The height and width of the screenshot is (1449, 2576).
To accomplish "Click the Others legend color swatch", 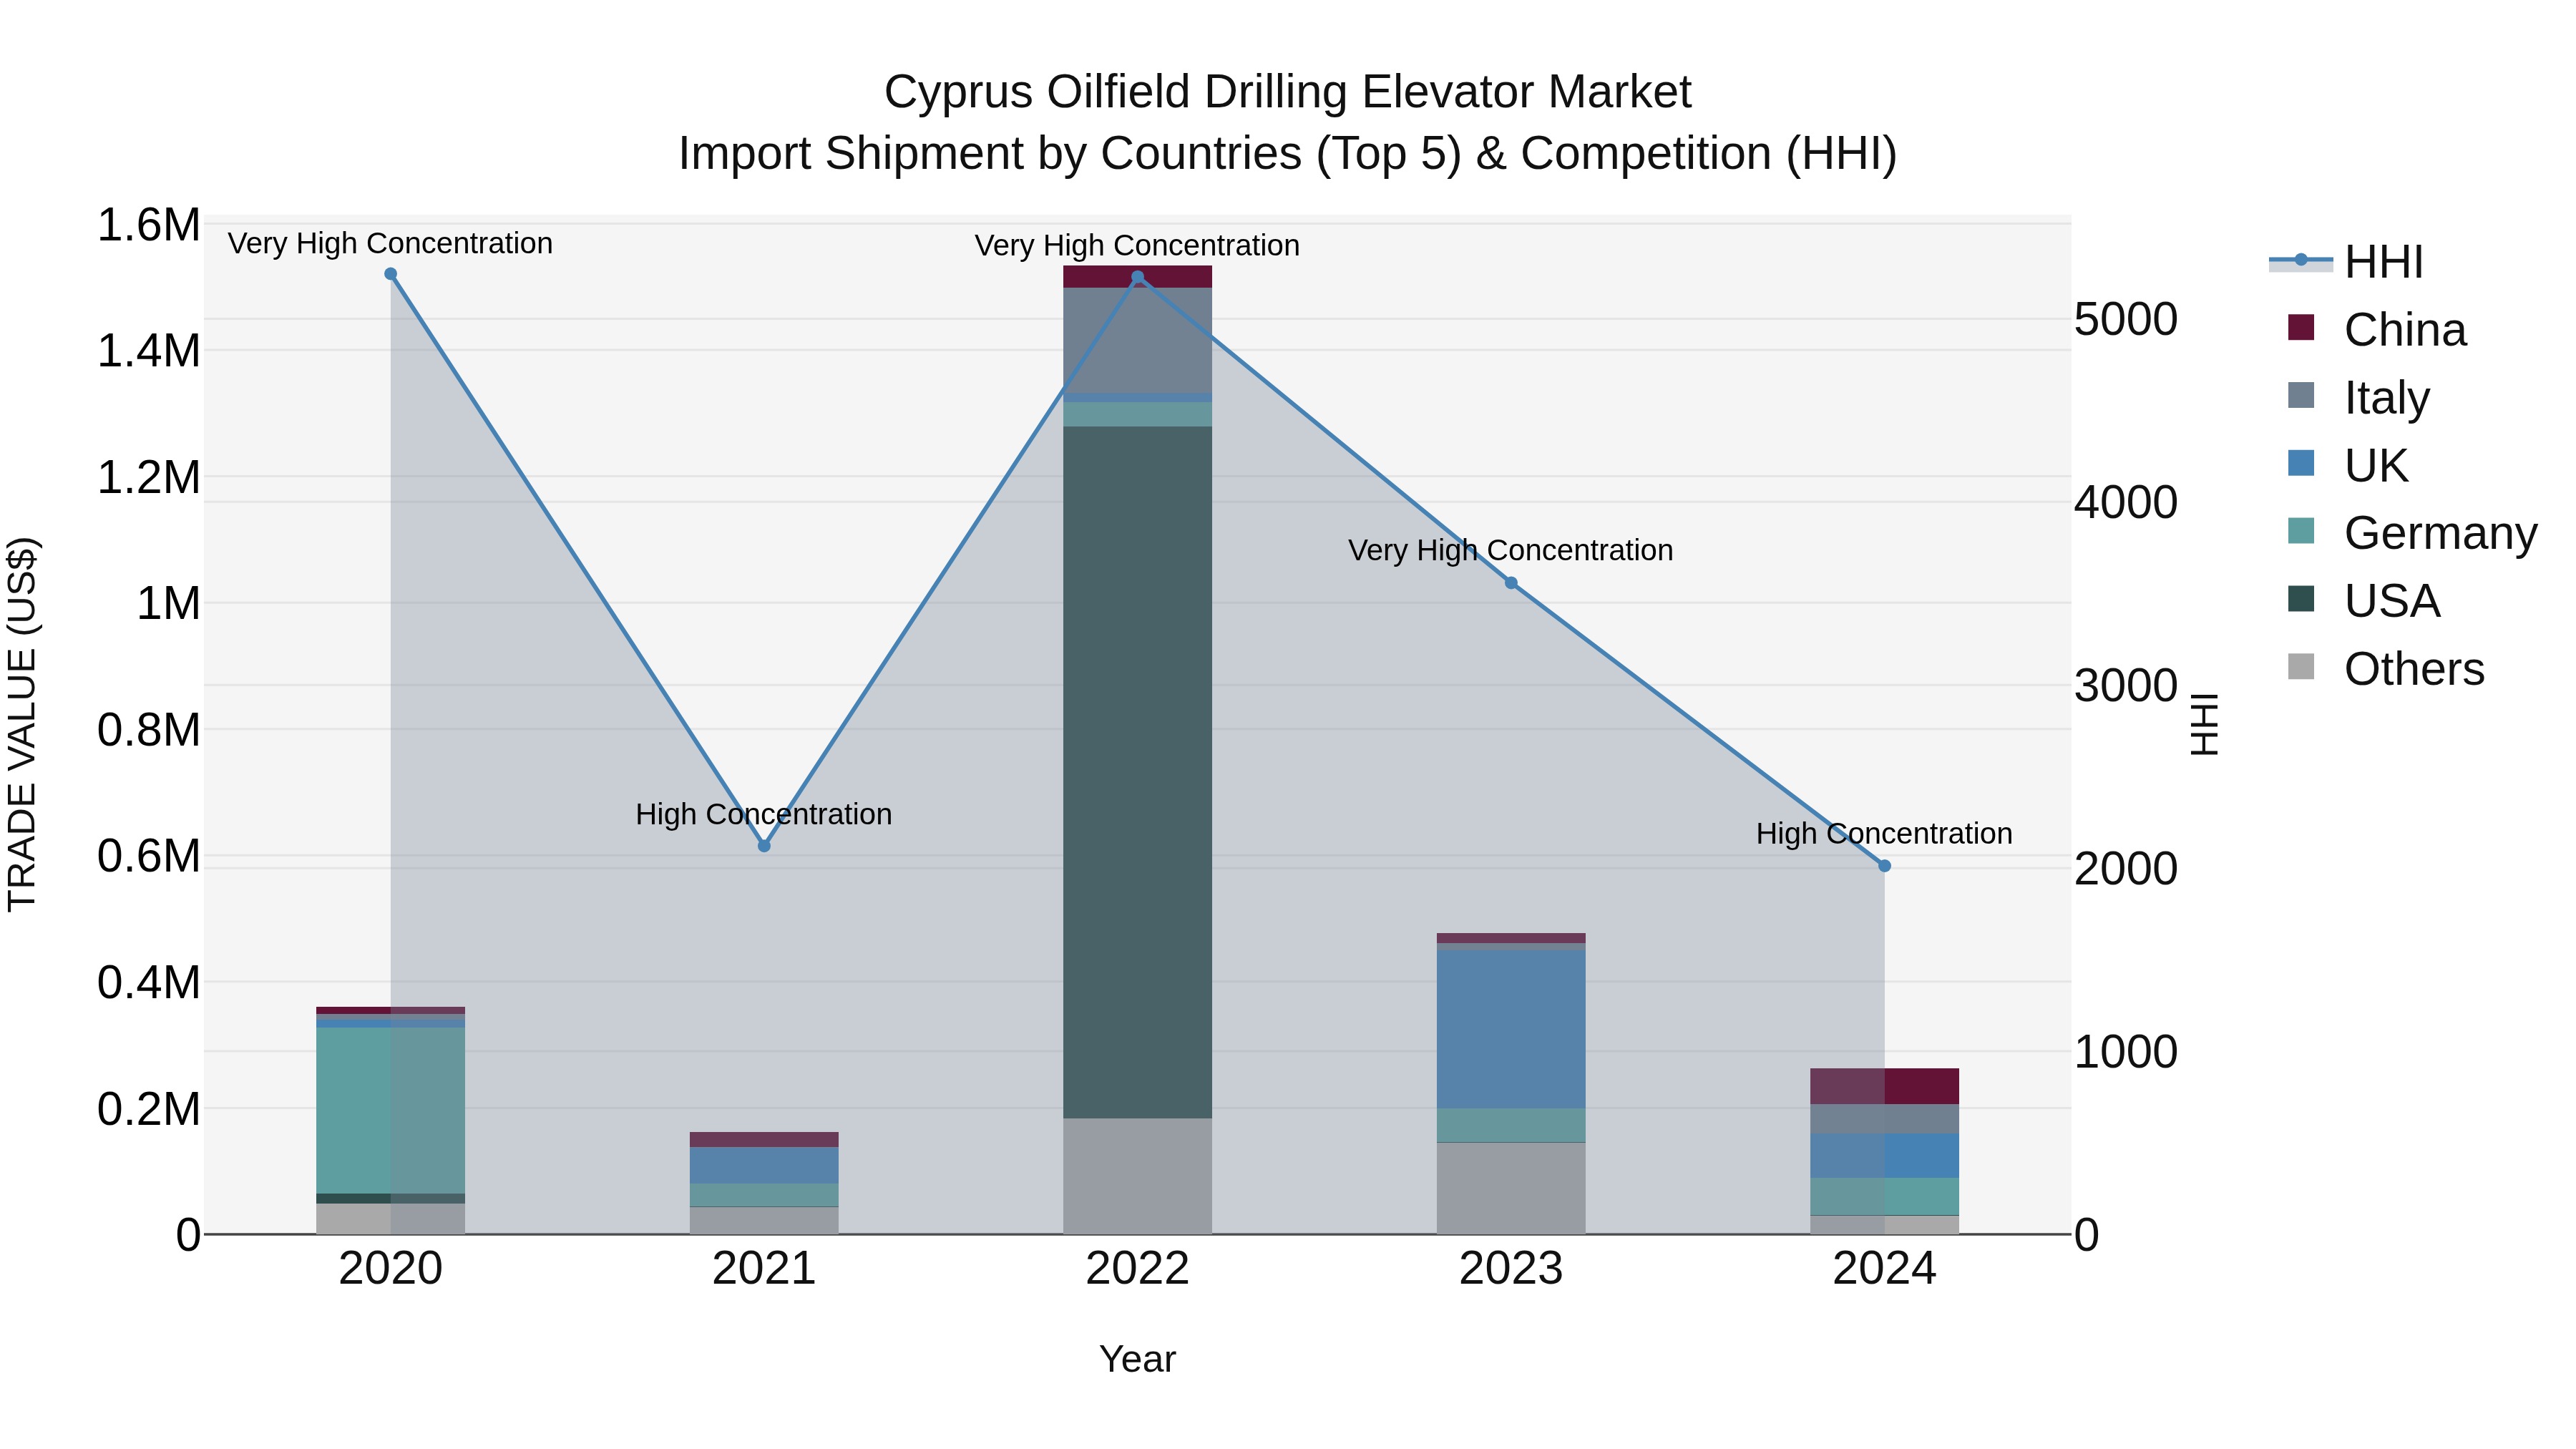I will point(2301,666).
